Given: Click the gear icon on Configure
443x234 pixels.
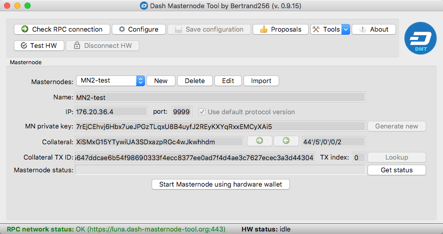Looking at the screenshot, I should click(x=122, y=29).
